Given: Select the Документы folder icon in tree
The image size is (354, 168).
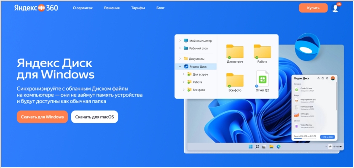Looking at the screenshot, I should tap(186, 58).
